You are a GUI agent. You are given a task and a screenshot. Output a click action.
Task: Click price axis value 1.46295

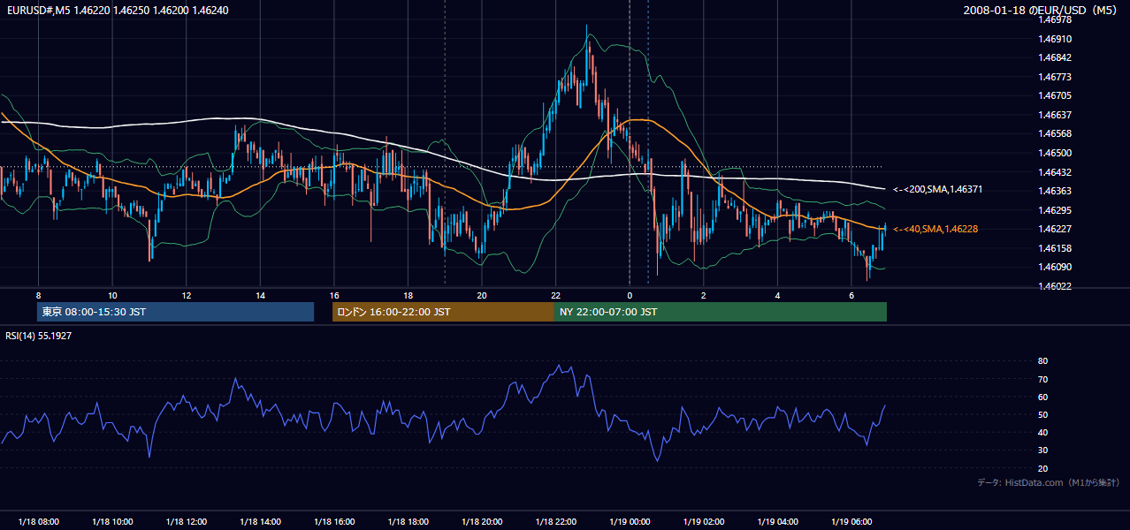tap(1056, 210)
